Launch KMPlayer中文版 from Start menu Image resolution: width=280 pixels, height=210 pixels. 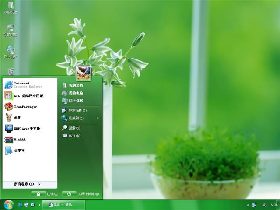coord(30,128)
